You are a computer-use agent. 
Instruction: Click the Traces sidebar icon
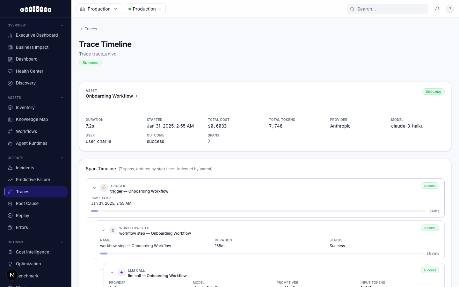click(x=10, y=192)
